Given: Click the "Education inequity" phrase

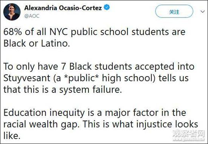Looking at the screenshot, I should coord(44,113).
